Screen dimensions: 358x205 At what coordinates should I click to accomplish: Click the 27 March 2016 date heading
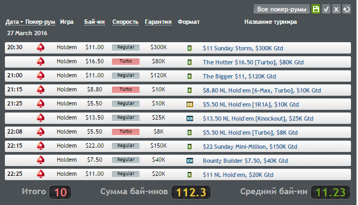click(x=27, y=33)
